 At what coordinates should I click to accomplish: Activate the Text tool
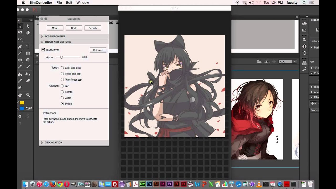click(x=28, y=47)
